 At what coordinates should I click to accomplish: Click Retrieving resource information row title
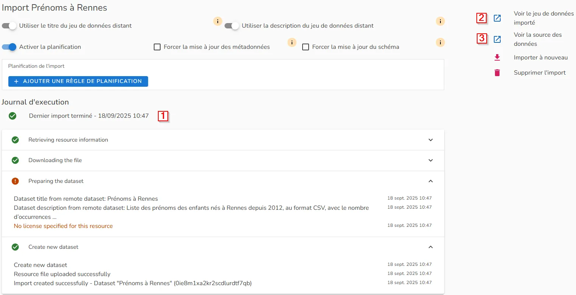tap(68, 140)
